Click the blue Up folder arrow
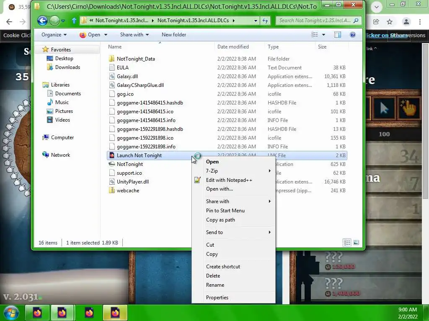429x321 pixels. point(74,20)
